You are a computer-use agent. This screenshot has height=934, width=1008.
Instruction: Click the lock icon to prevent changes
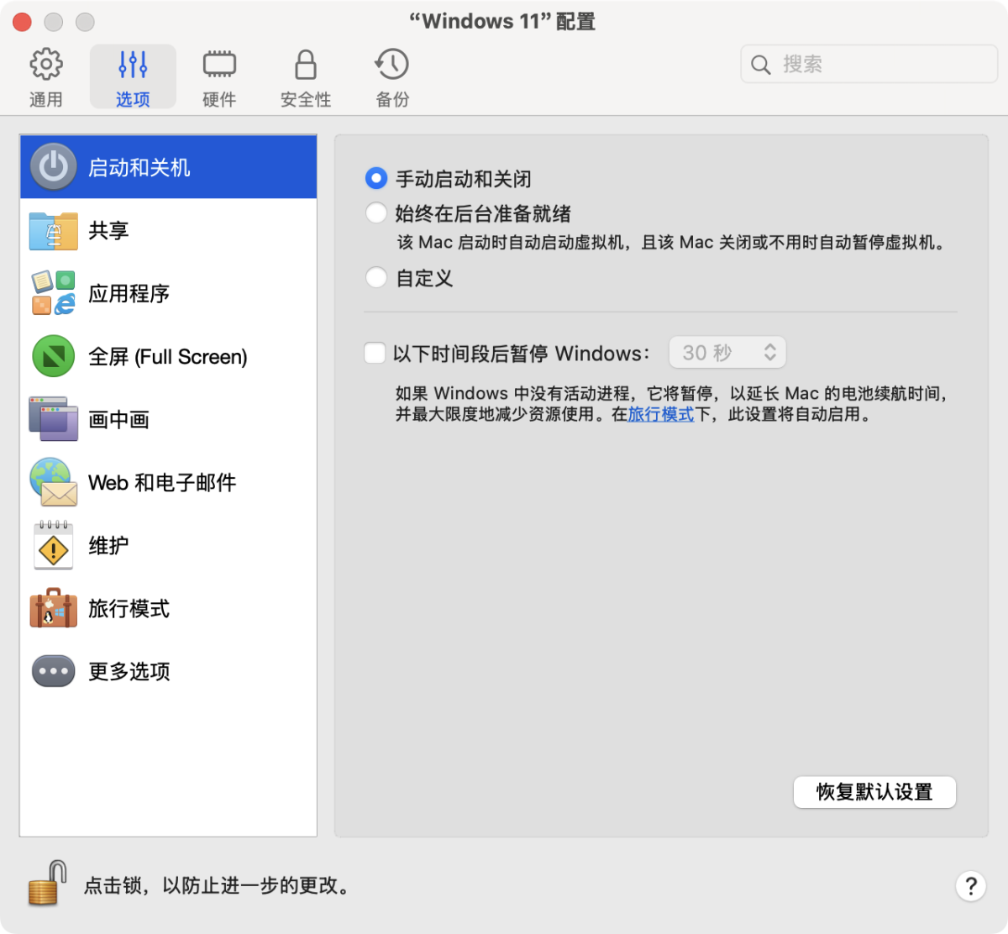click(47, 884)
